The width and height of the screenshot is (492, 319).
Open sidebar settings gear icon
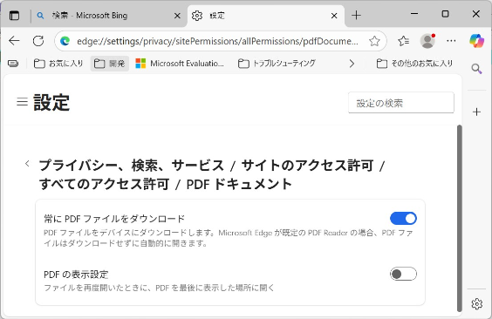(x=476, y=303)
